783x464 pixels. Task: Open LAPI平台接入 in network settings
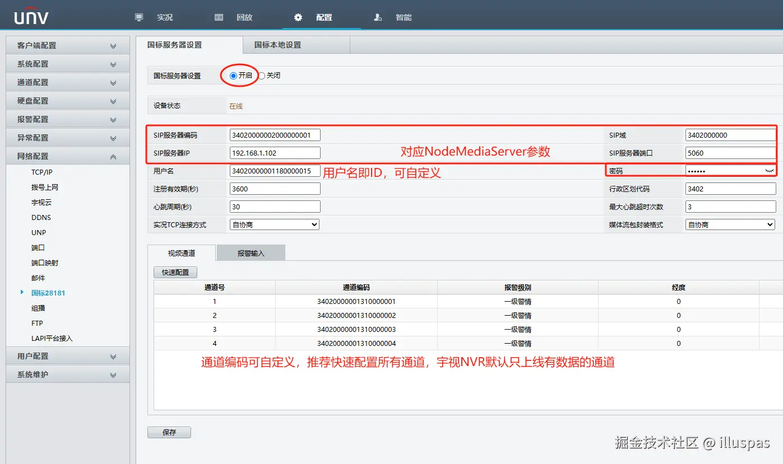pyautogui.click(x=52, y=339)
